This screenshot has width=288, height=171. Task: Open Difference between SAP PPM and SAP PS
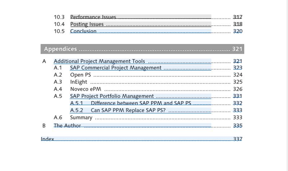tap(141, 103)
